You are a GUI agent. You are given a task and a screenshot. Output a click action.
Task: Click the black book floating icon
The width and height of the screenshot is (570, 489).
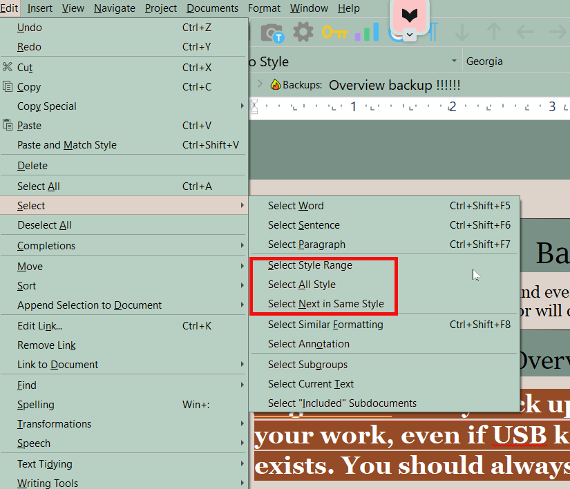410,15
